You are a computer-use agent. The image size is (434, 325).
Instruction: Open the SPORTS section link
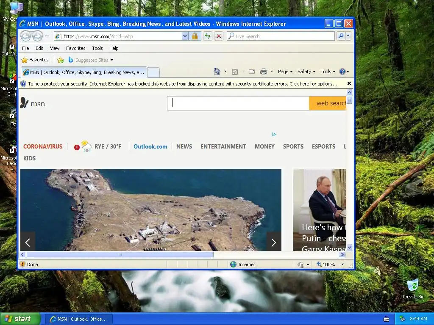[x=293, y=146]
